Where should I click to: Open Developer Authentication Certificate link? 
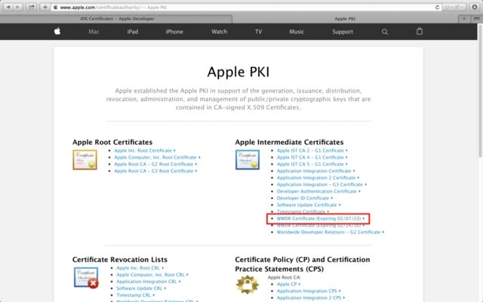coord(317,191)
